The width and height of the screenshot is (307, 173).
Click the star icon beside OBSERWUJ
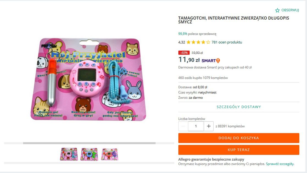point(277,10)
